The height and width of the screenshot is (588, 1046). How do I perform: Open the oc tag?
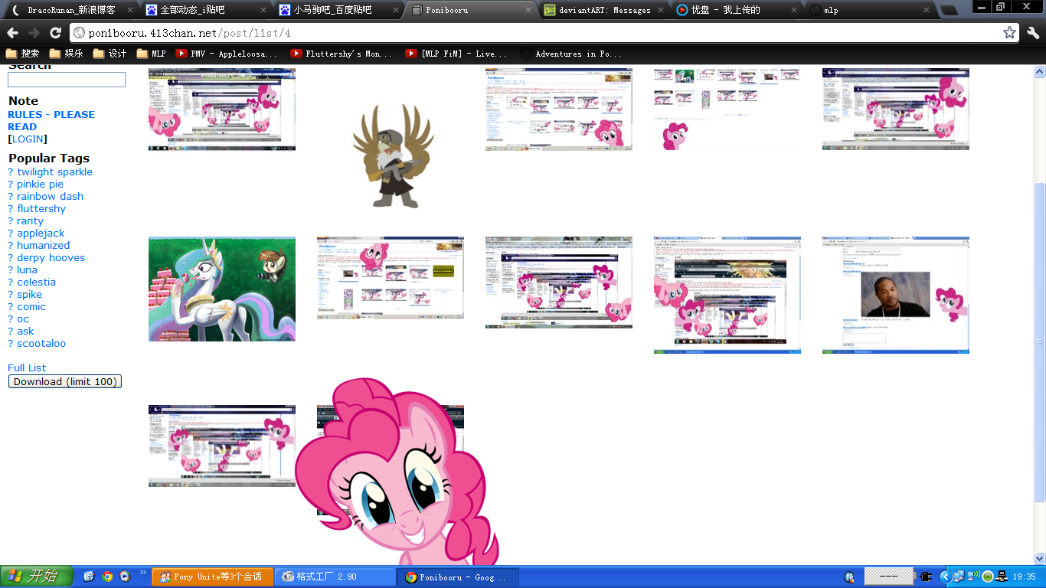pyautogui.click(x=23, y=318)
